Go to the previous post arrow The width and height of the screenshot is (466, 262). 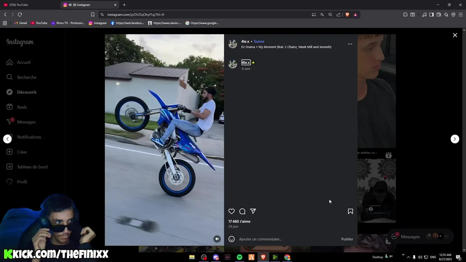point(8,139)
